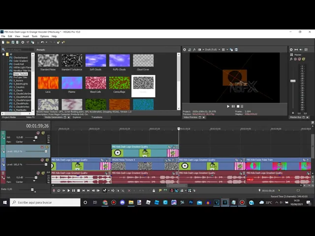
Task: Solo the top audio track
Action: click(43, 133)
